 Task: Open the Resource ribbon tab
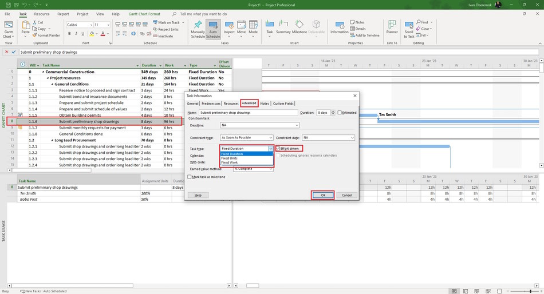[42, 14]
